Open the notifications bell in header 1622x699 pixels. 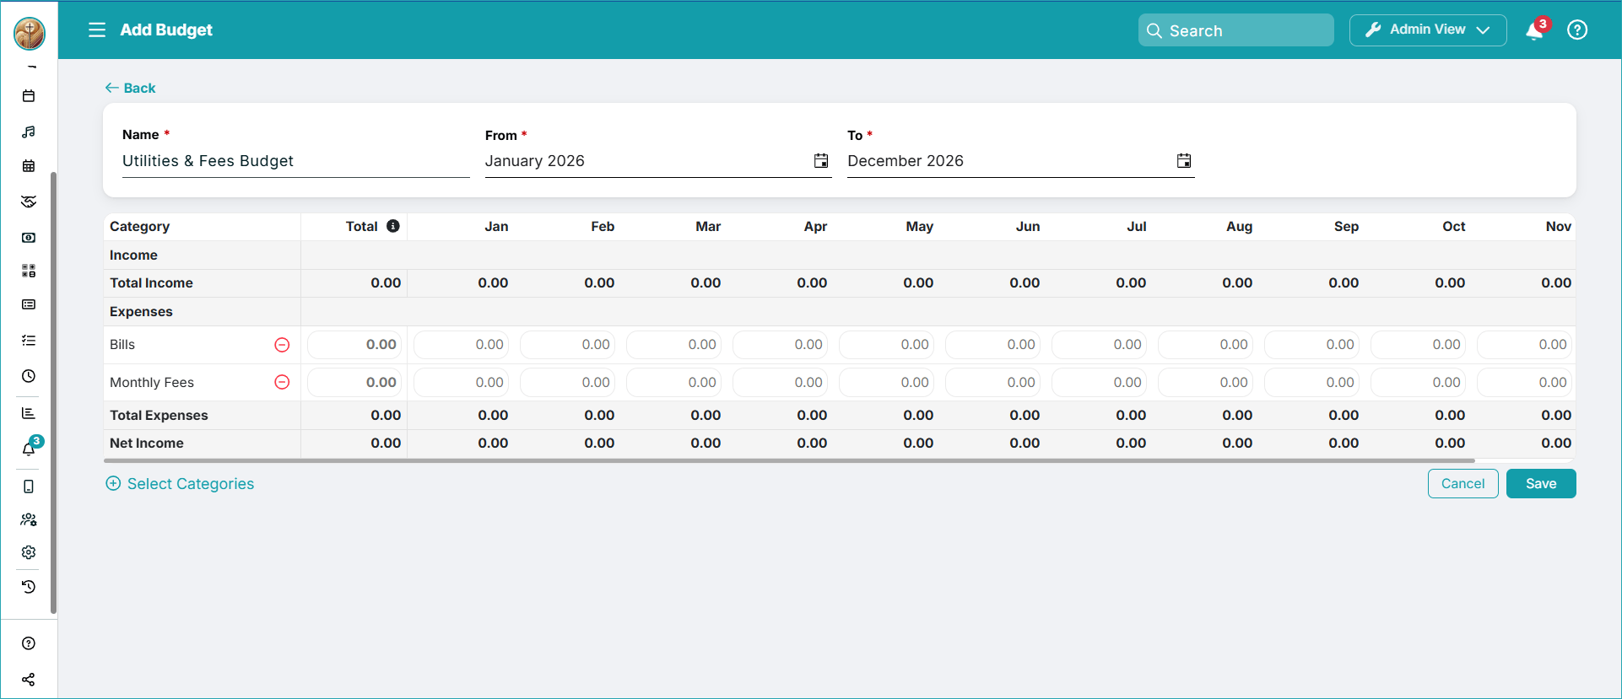(1535, 30)
